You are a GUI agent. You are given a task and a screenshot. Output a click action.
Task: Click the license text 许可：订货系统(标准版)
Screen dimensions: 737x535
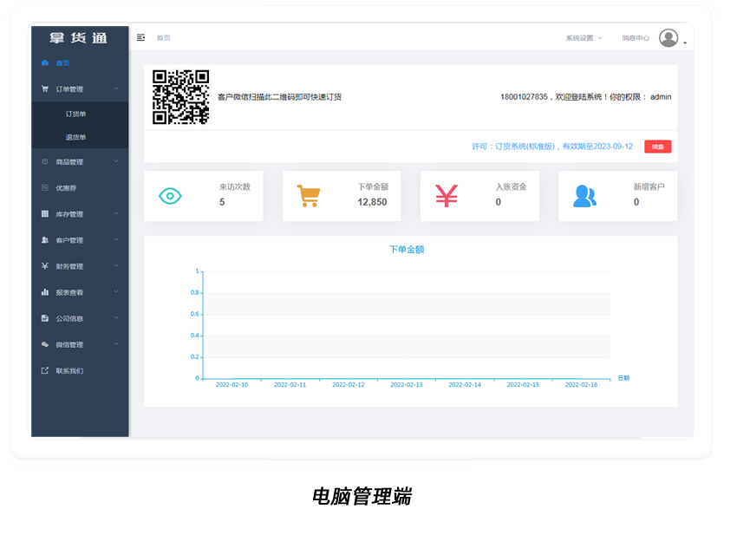click(513, 147)
